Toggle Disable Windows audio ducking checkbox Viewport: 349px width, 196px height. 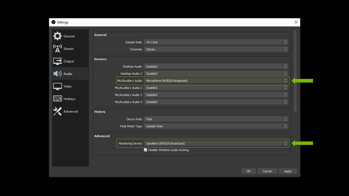pos(146,150)
